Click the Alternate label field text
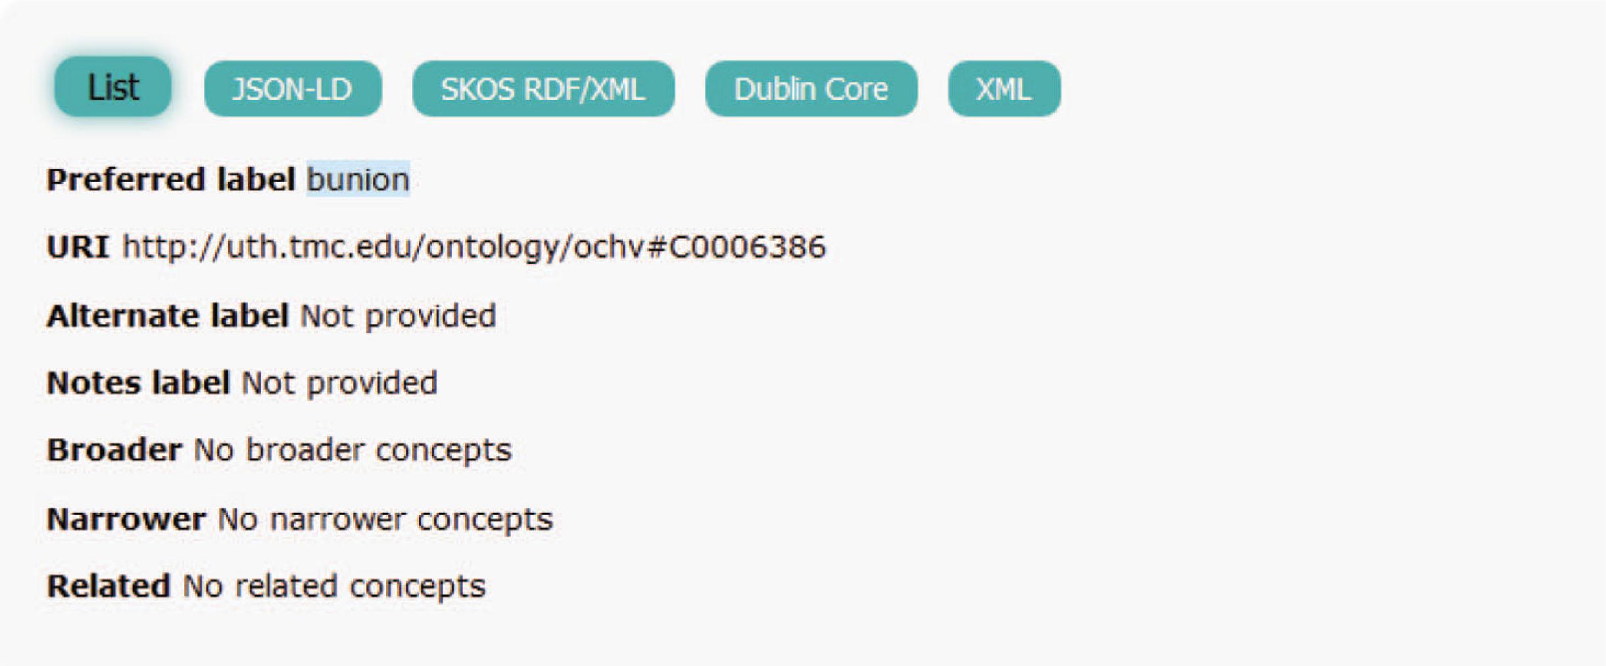The height and width of the screenshot is (666, 1606). pyautogui.click(x=168, y=315)
